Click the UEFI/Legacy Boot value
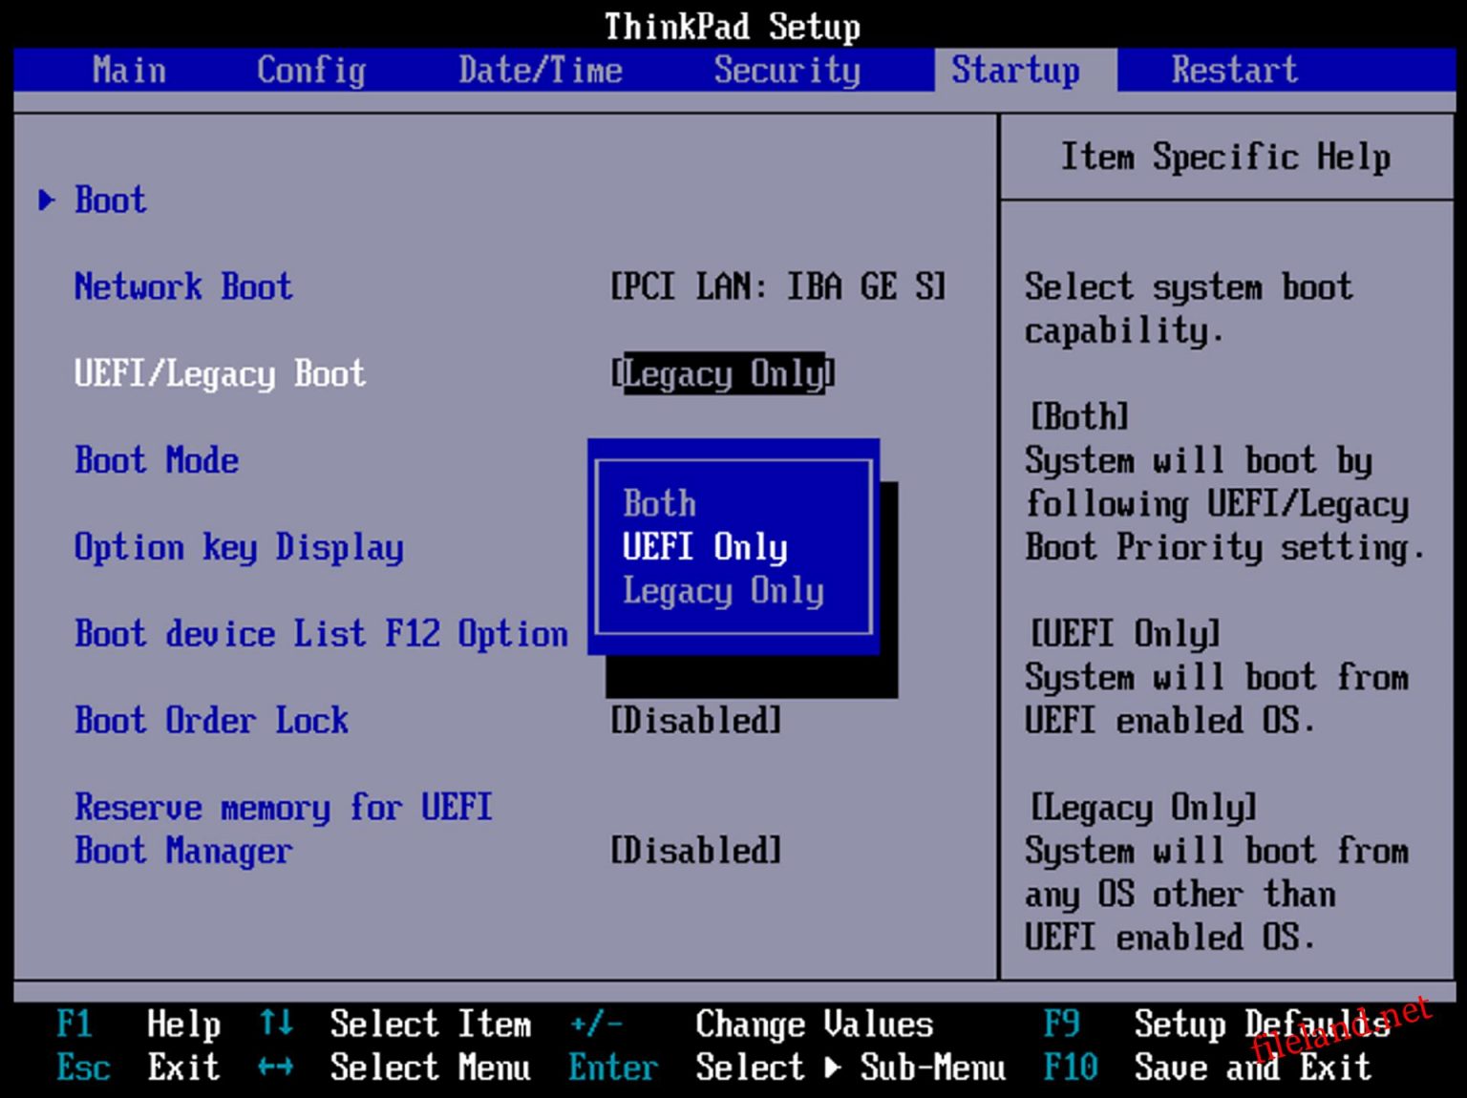The height and width of the screenshot is (1098, 1467). tap(723, 373)
